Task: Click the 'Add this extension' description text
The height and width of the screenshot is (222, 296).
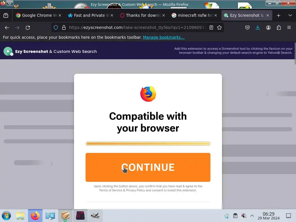Action: pos(233,51)
